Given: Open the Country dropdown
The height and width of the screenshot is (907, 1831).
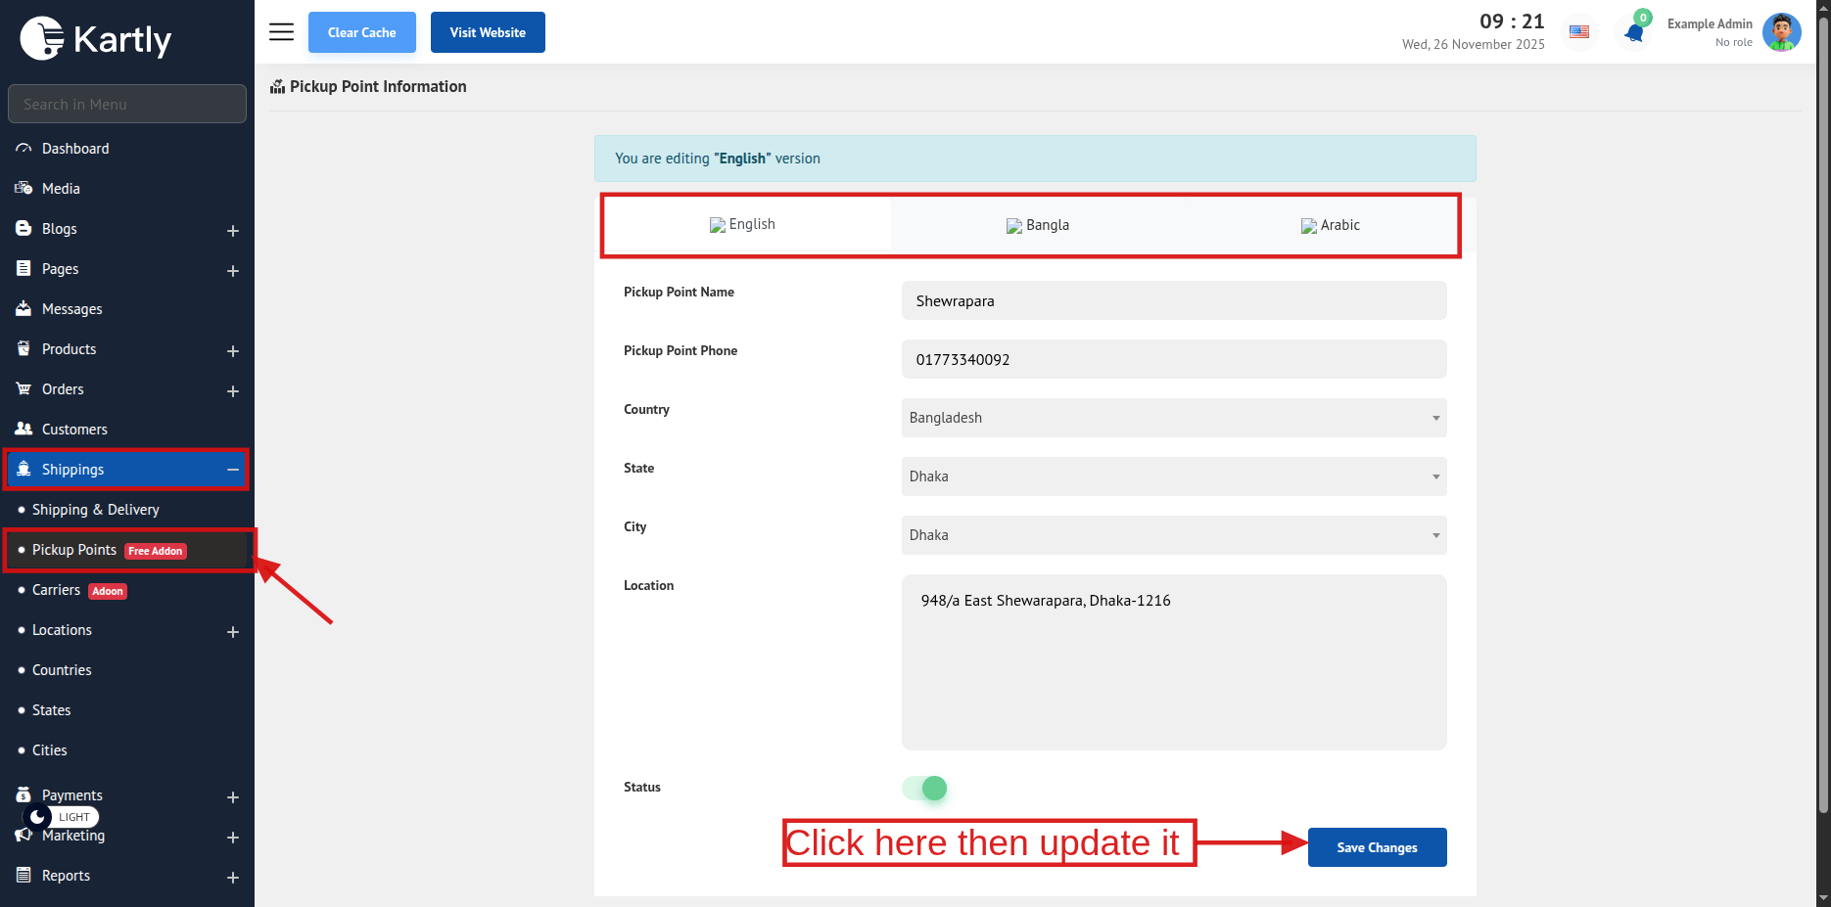Looking at the screenshot, I should tap(1173, 418).
